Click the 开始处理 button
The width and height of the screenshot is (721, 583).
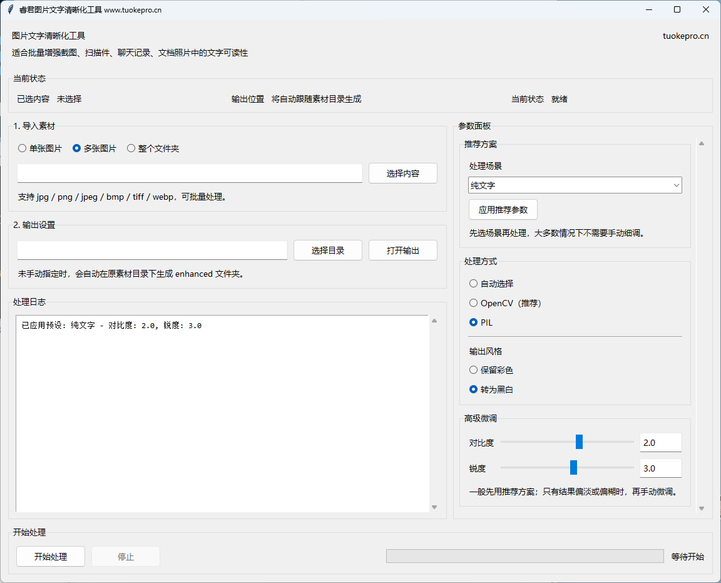(51, 556)
